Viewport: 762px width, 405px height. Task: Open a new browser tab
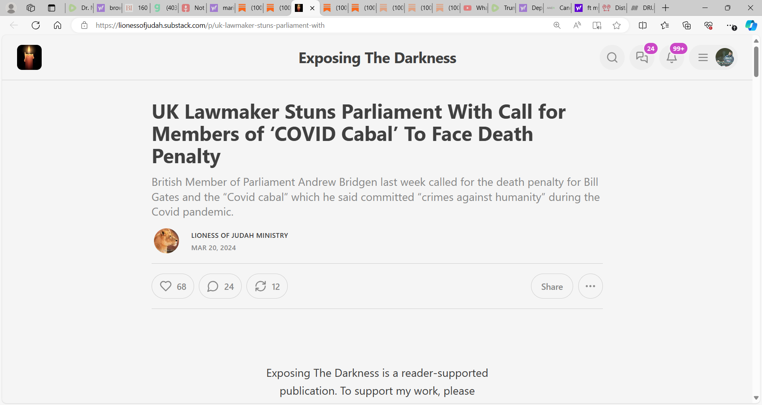pos(666,8)
